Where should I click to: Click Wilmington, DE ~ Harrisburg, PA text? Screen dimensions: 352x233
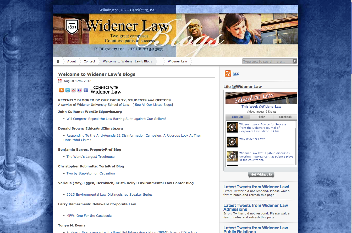click(127, 10)
